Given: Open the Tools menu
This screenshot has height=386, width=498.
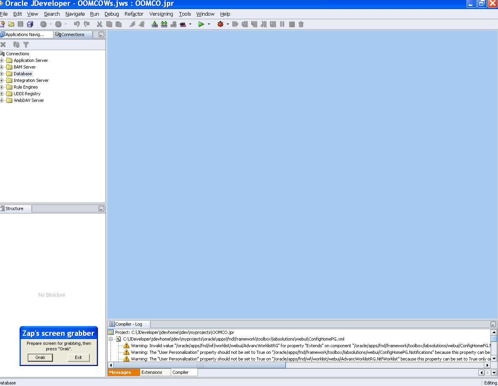Looking at the screenshot, I should coord(185,14).
